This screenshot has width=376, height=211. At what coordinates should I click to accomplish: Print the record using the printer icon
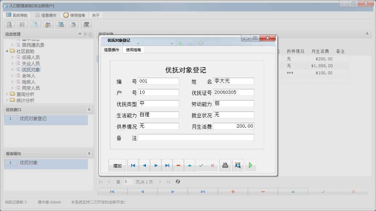coord(225,165)
